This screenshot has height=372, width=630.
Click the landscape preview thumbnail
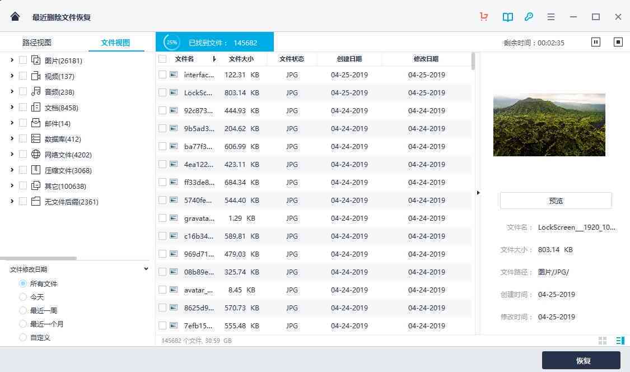click(x=549, y=125)
